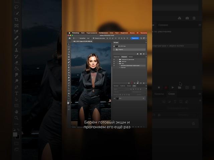The width and height of the screenshot is (214, 160).
Task: Select the Открыть history state
Action: click(129, 50)
